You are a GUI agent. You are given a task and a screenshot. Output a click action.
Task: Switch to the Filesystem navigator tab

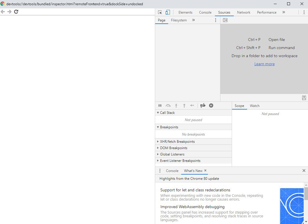179,20
